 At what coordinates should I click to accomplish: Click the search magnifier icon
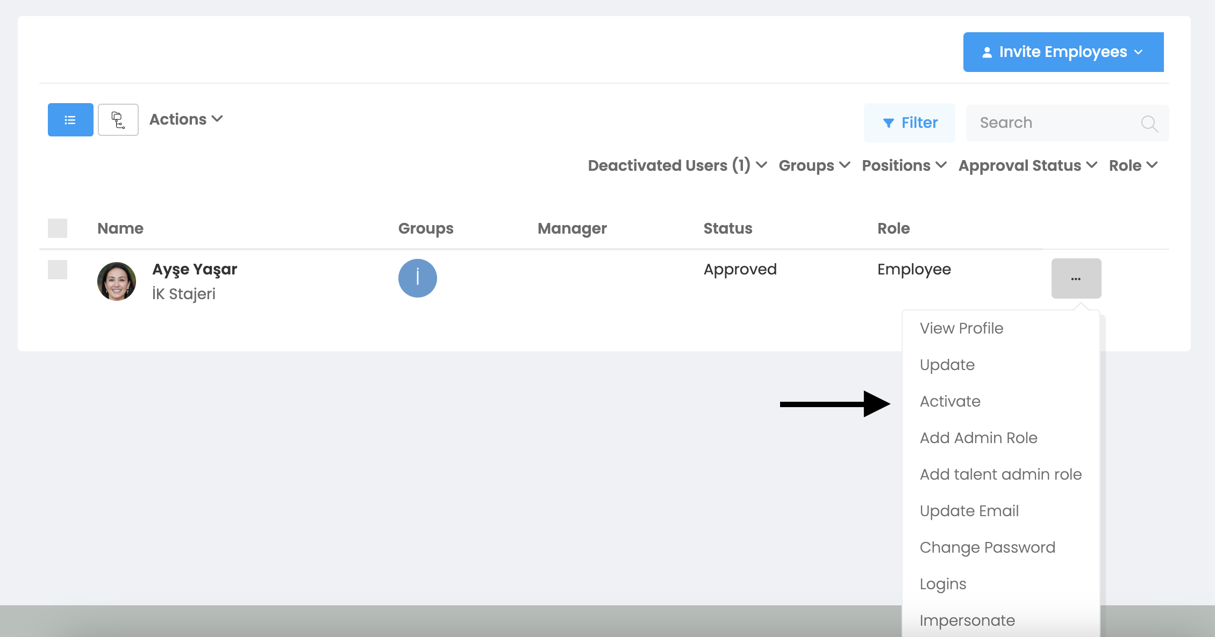point(1149,124)
